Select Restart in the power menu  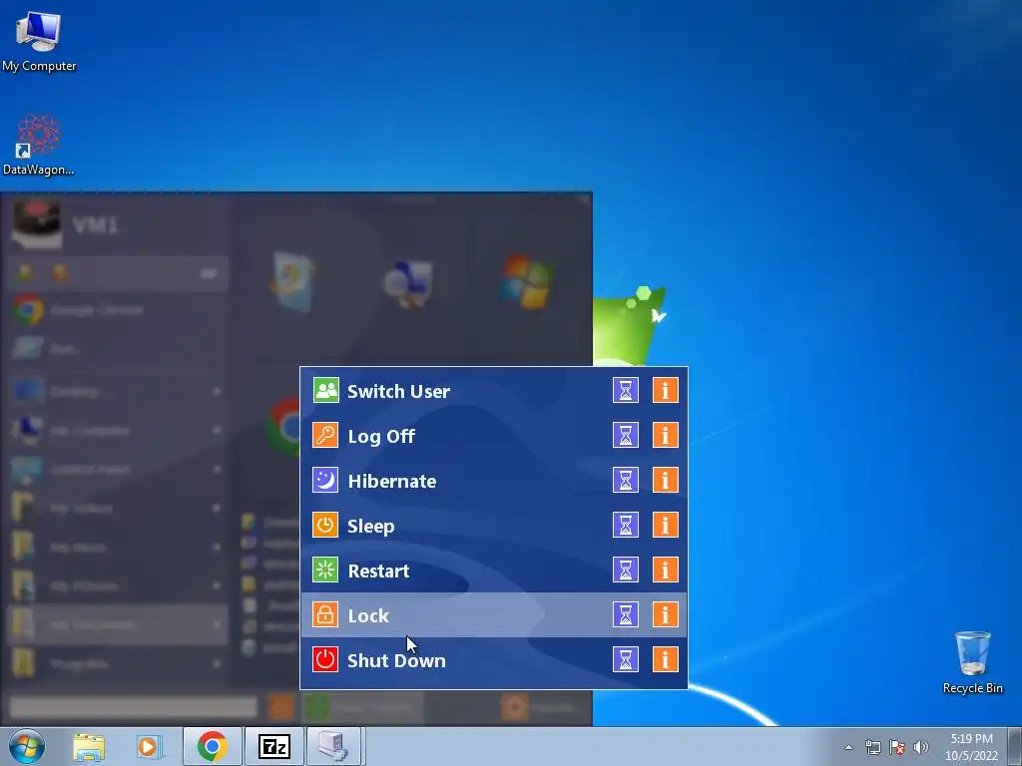coord(493,570)
